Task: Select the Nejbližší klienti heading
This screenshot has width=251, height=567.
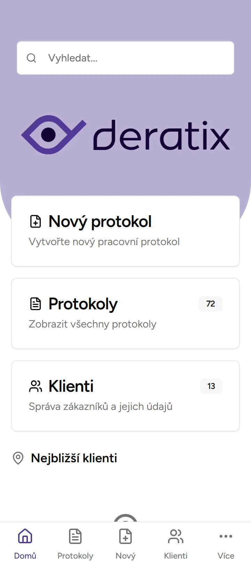Action: click(x=74, y=458)
